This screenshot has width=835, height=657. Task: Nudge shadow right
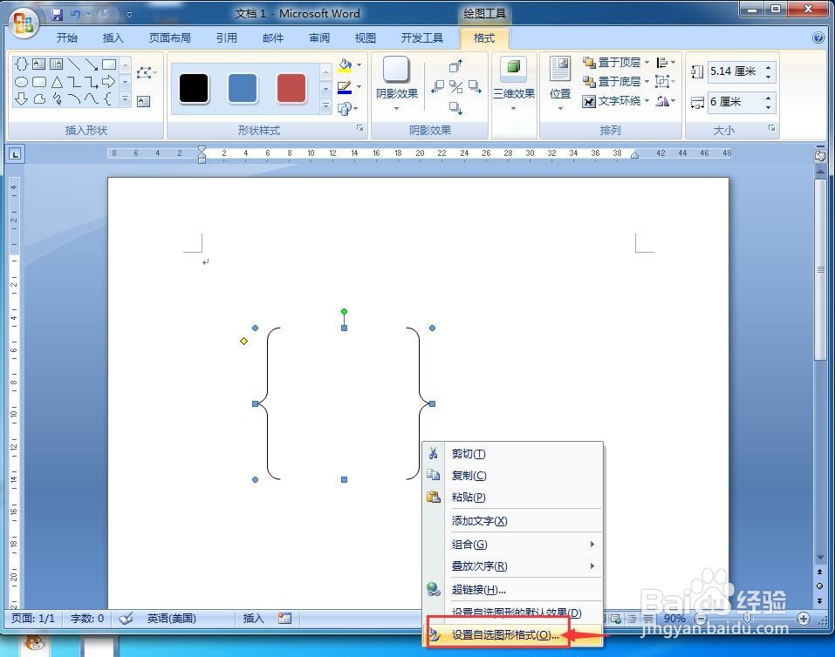(x=475, y=87)
